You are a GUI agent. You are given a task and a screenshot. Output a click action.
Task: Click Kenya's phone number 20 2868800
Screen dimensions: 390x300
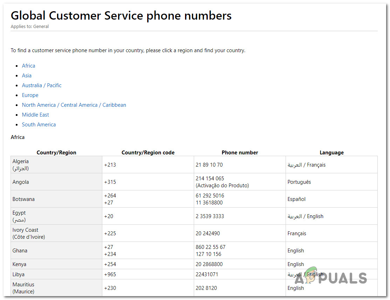pos(209,264)
